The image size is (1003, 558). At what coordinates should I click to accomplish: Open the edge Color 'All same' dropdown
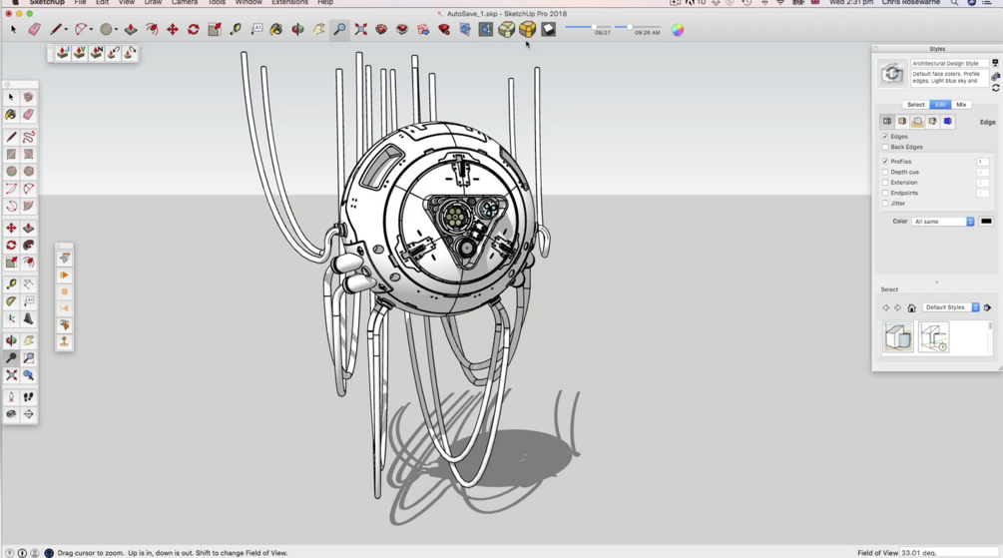coord(943,222)
